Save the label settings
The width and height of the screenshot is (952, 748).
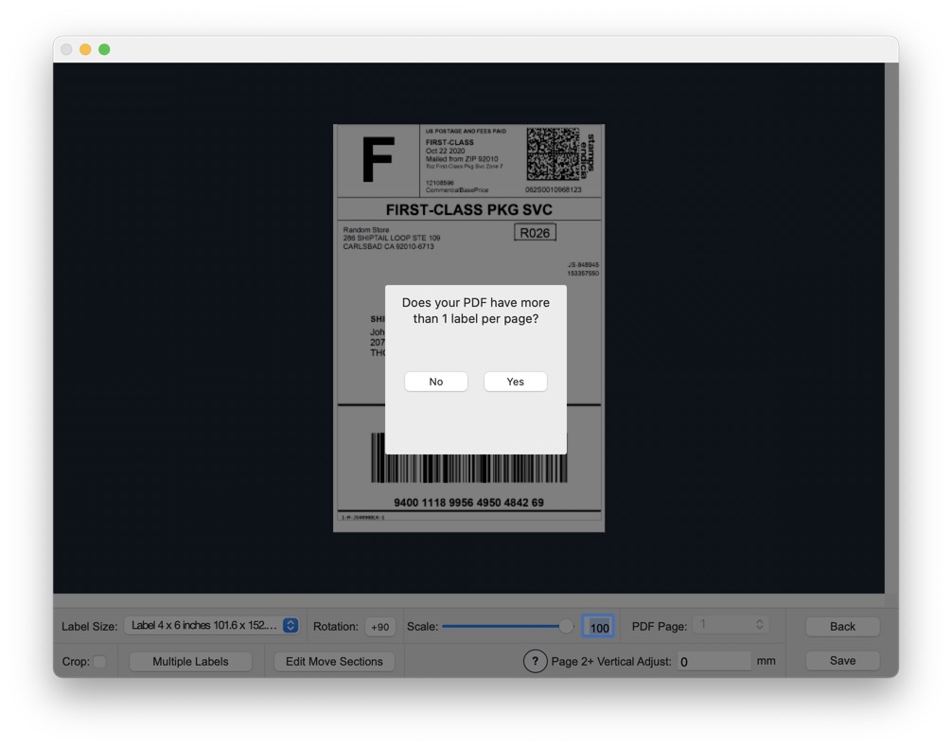pyautogui.click(x=842, y=661)
